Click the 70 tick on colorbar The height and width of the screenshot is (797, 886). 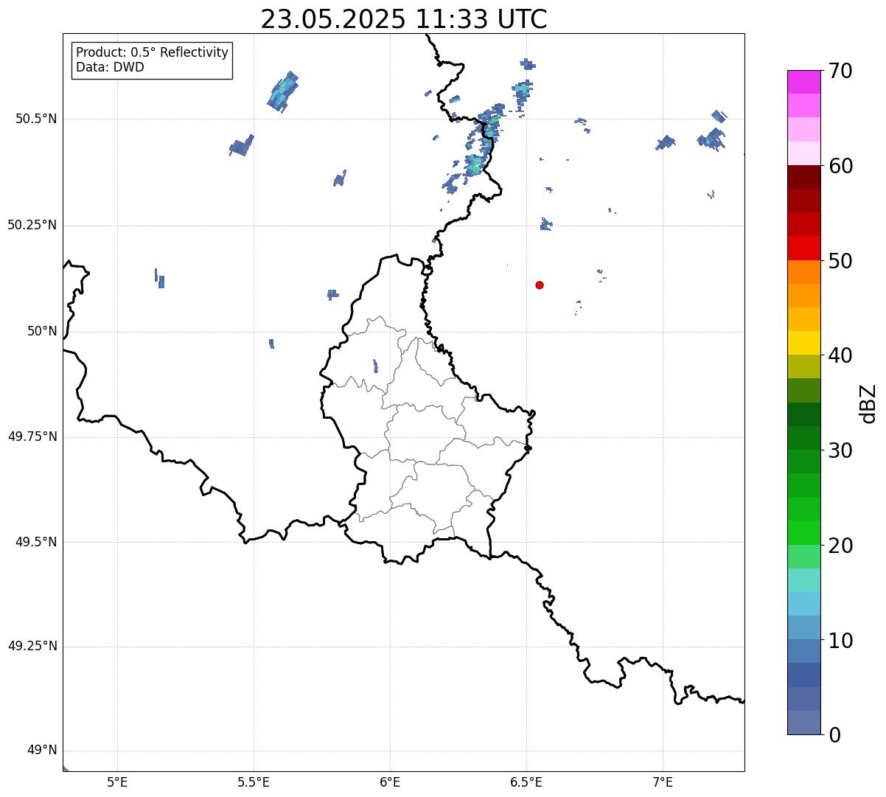point(840,71)
